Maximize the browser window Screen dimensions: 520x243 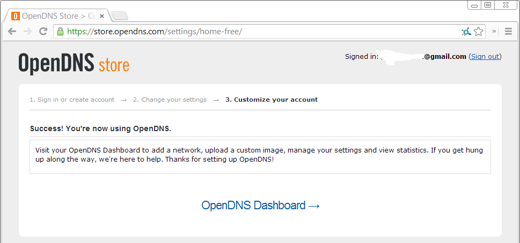click(488, 5)
